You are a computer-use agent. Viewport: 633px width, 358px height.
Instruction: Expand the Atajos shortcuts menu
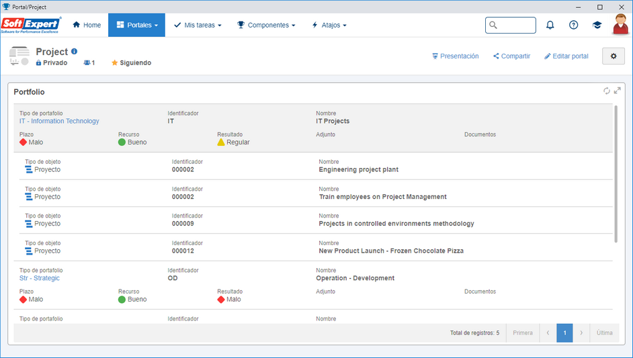click(329, 25)
